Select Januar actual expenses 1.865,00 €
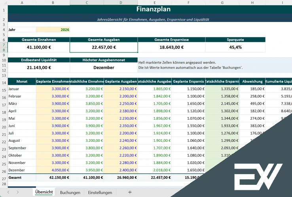This screenshot has height=197, width=292. [x=155, y=89]
